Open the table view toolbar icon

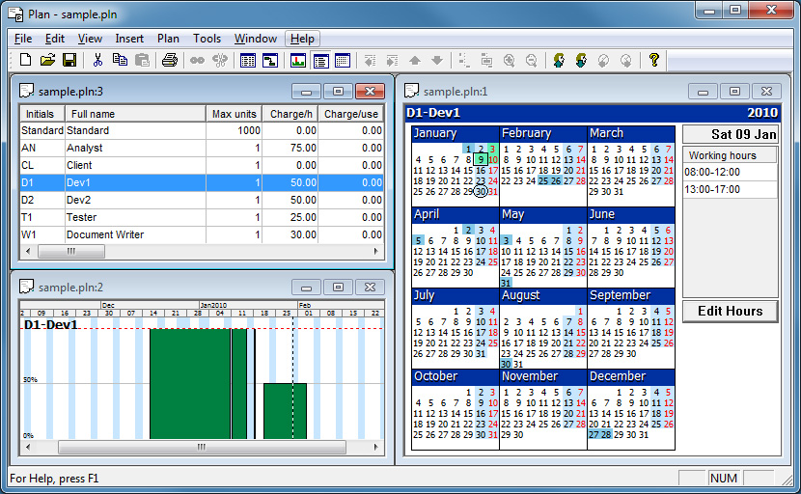248,60
